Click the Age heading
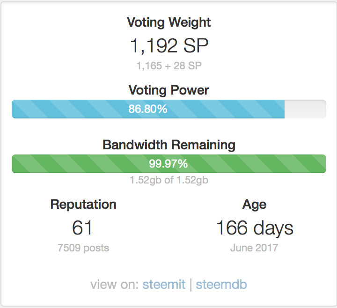The image size is (337, 308). point(254,204)
